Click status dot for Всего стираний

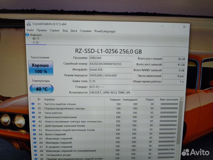click(34, 134)
